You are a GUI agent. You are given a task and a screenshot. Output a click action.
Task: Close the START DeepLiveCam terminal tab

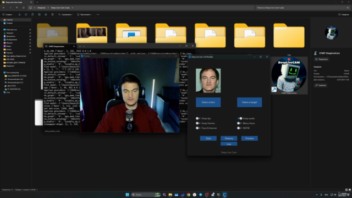pyautogui.click(x=74, y=46)
